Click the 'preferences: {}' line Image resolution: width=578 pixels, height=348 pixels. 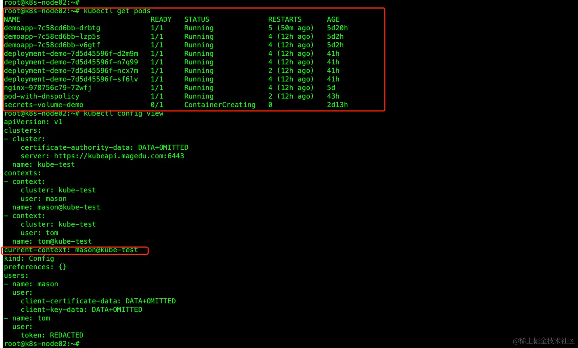35,267
